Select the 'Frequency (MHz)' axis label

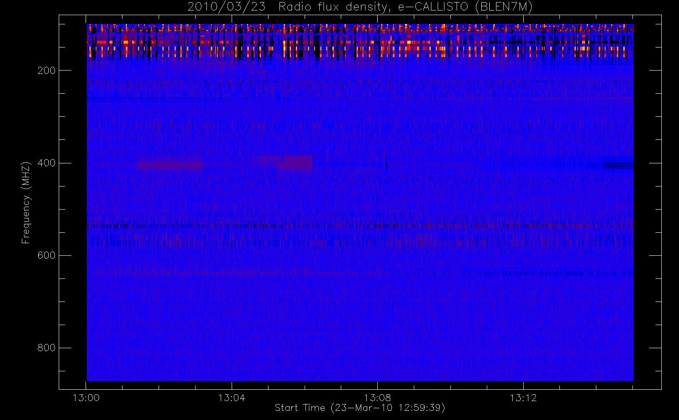[26, 203]
